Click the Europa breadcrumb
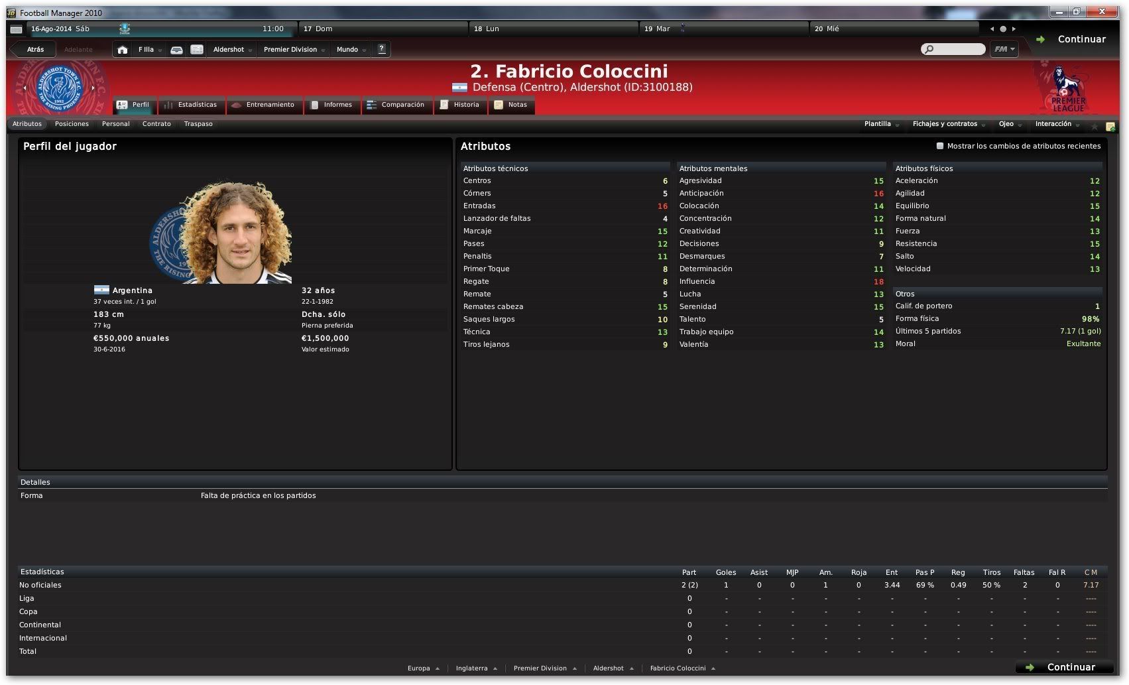 point(423,668)
